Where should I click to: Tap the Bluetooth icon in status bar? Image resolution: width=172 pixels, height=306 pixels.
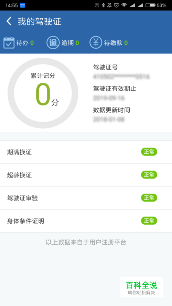(103, 5)
